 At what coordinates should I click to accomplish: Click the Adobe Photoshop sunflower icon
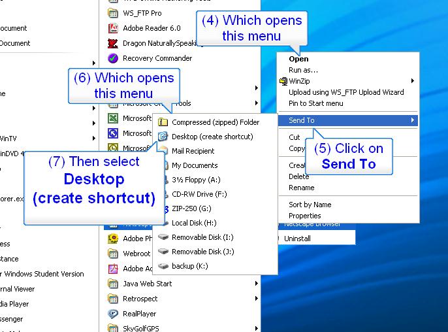(x=113, y=239)
